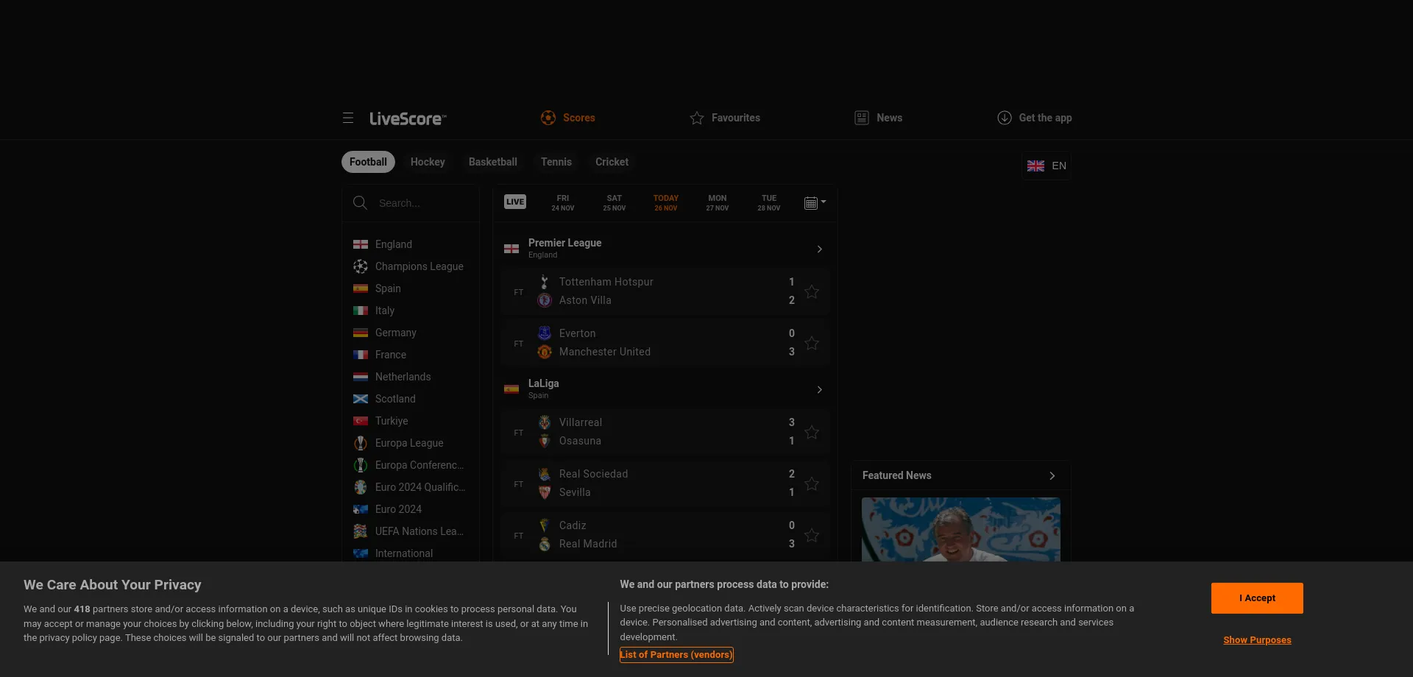Switch to the Basketball tab

click(x=493, y=162)
